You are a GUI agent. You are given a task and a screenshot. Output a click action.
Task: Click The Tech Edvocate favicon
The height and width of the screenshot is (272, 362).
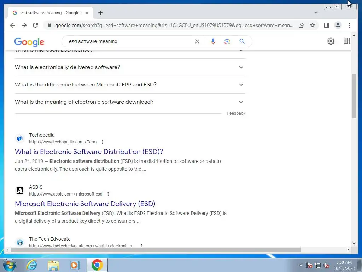[20, 242]
